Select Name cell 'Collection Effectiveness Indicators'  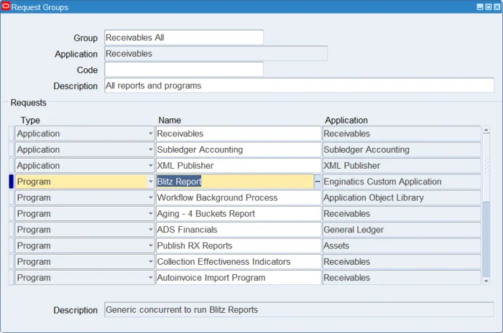pyautogui.click(x=239, y=262)
